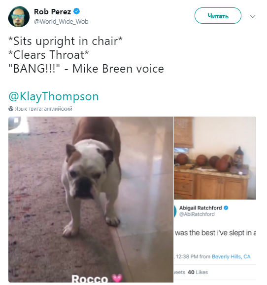267x285 pixels.
Task: Open the @KlayThompson mention link
Action: coord(54,96)
